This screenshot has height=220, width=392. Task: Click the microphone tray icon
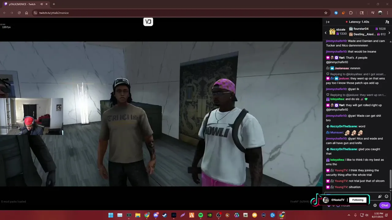pos(355,215)
